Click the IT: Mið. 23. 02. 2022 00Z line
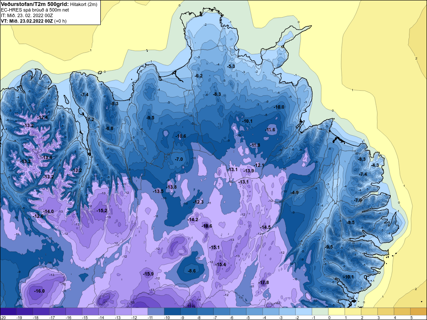 coord(27,15)
